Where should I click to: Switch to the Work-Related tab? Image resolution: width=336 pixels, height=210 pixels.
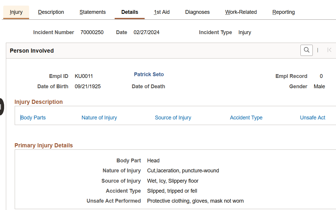point(241,12)
